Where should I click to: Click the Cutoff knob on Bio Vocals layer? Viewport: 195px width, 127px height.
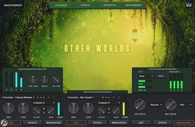click(102, 110)
